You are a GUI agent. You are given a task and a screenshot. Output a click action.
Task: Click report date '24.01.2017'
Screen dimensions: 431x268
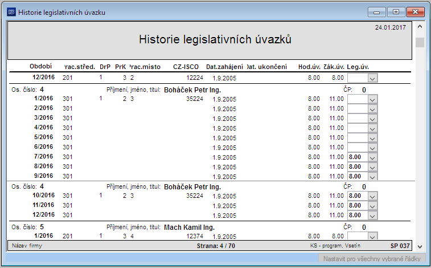coord(391,27)
